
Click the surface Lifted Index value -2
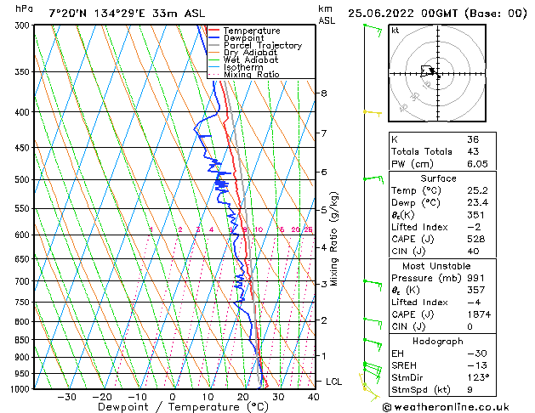[474, 227]
